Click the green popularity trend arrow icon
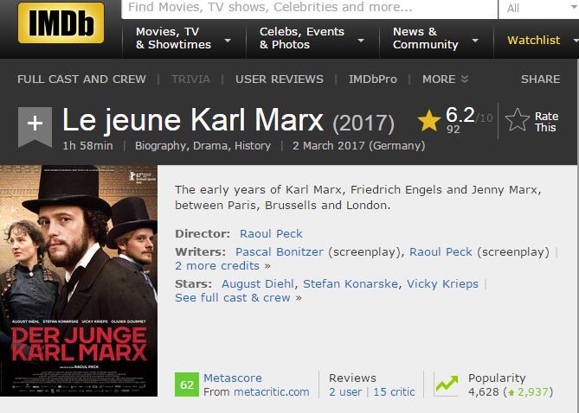 coord(446,384)
